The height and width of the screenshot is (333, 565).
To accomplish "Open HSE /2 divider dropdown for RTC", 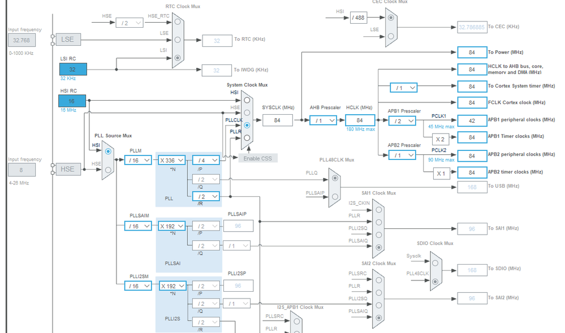I will 130,23.
